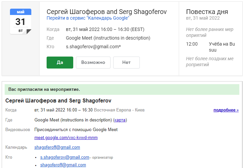Open the подробнее » details link
The height and width of the screenshot is (168, 243).
pyautogui.click(x=226, y=110)
